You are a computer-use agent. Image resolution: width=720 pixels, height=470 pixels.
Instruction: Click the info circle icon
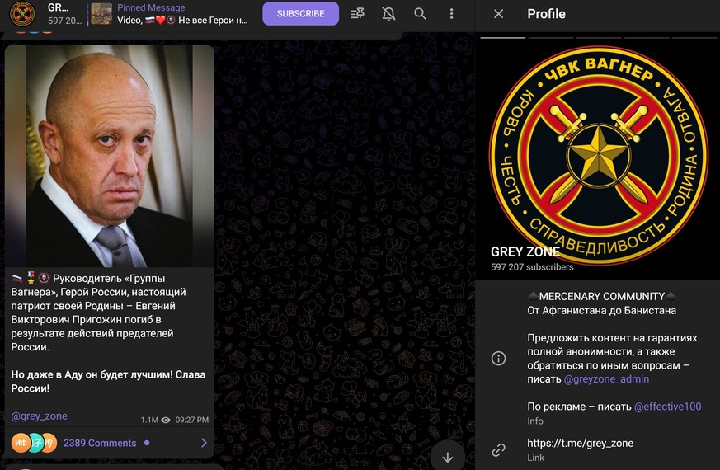pyautogui.click(x=498, y=358)
